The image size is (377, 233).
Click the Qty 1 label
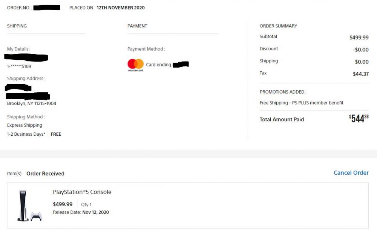click(86, 204)
